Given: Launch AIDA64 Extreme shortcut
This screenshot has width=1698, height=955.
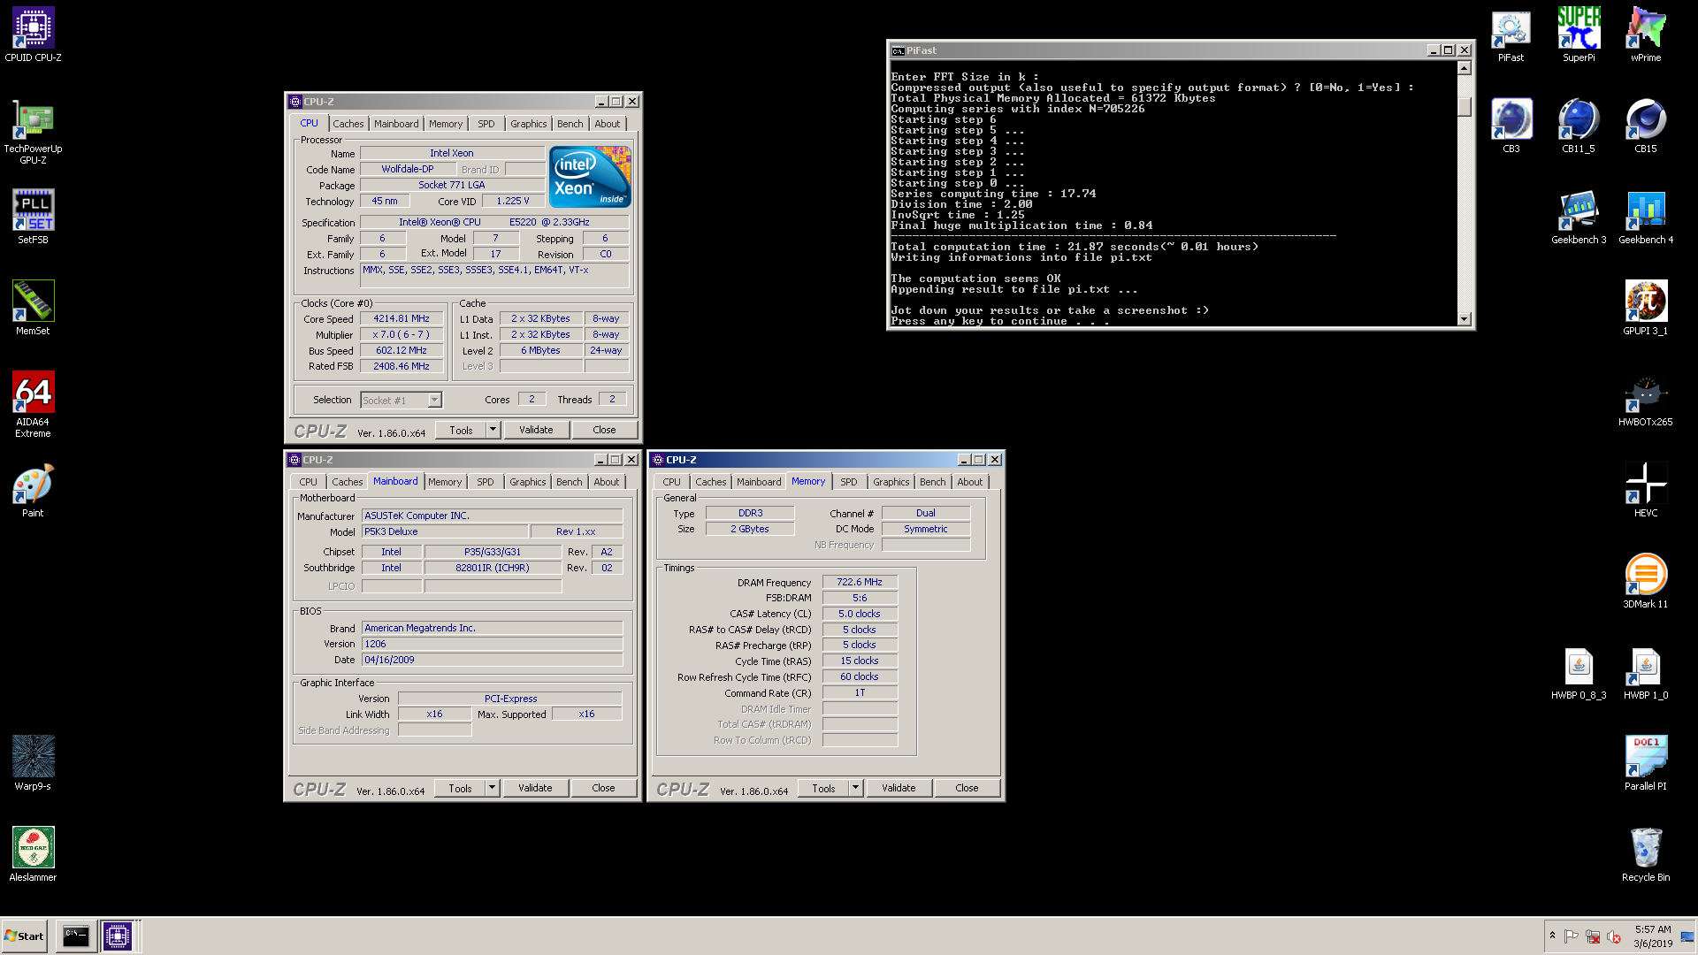Looking at the screenshot, I should 33,404.
